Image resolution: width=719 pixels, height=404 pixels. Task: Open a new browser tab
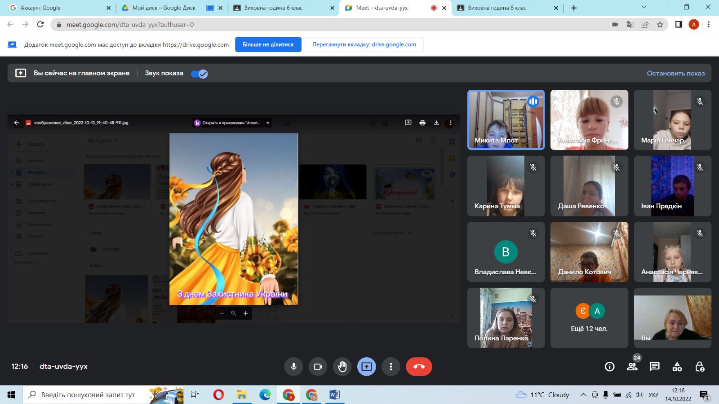(574, 8)
